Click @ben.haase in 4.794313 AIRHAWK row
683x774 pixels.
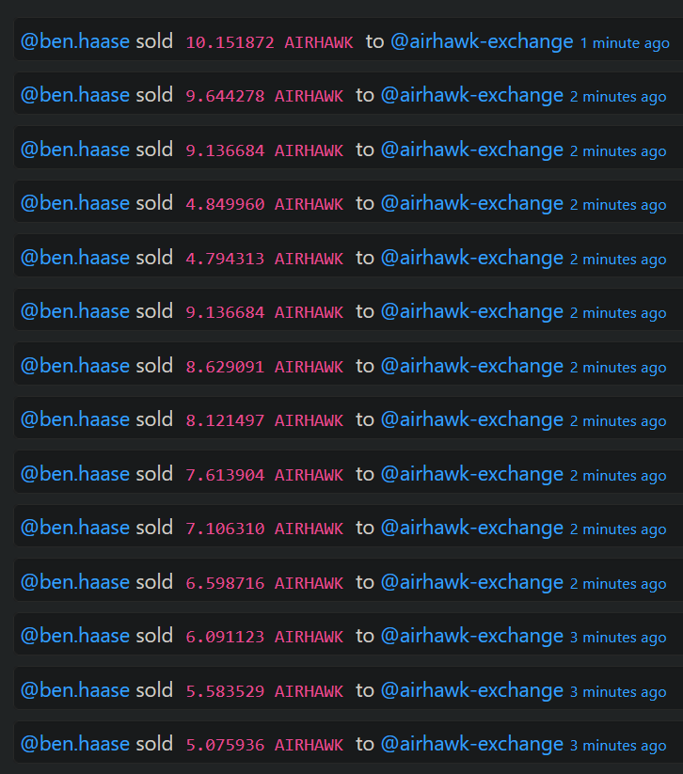tap(75, 258)
